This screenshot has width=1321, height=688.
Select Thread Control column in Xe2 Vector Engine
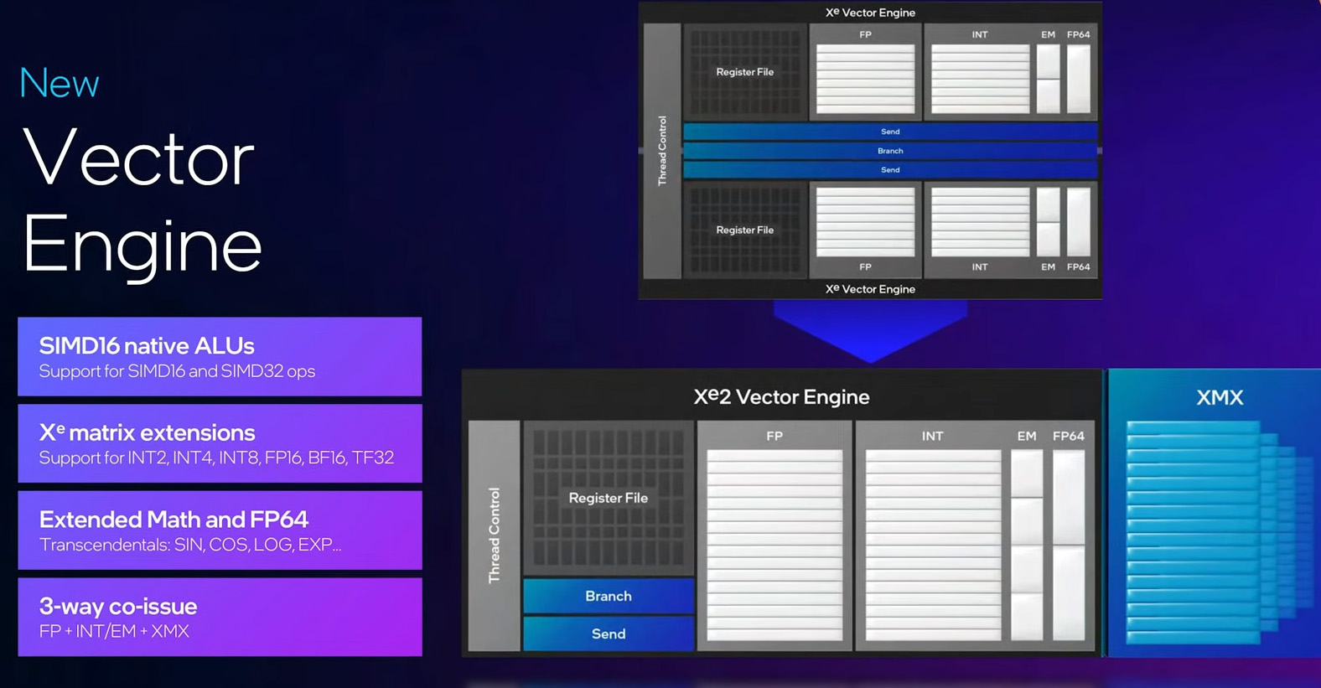[494, 535]
